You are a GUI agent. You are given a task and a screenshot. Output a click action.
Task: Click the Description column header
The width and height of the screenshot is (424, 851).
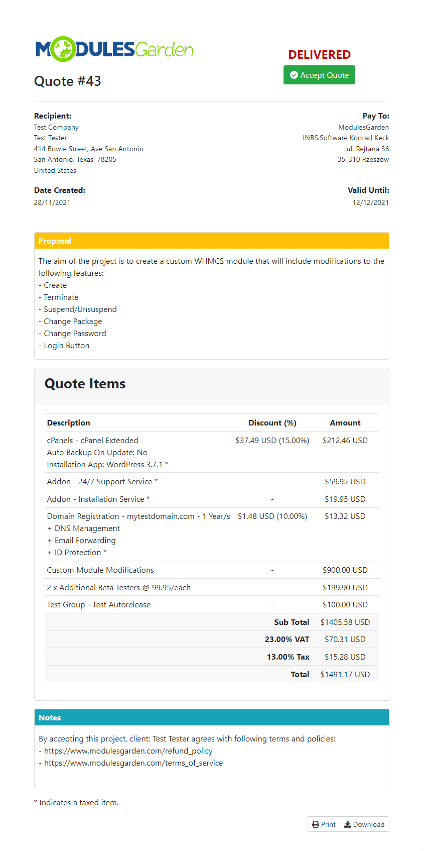coord(69,423)
